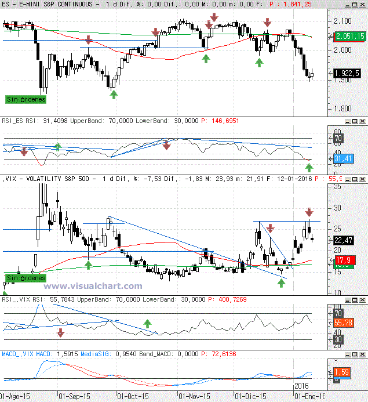Screen dimensions: 368x402
Task: Click the 01-Sep-15 date axis label
Action: tap(74, 396)
